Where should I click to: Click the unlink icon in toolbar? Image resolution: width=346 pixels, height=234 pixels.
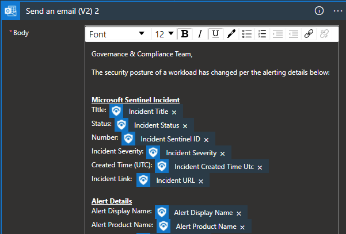tap(324, 34)
